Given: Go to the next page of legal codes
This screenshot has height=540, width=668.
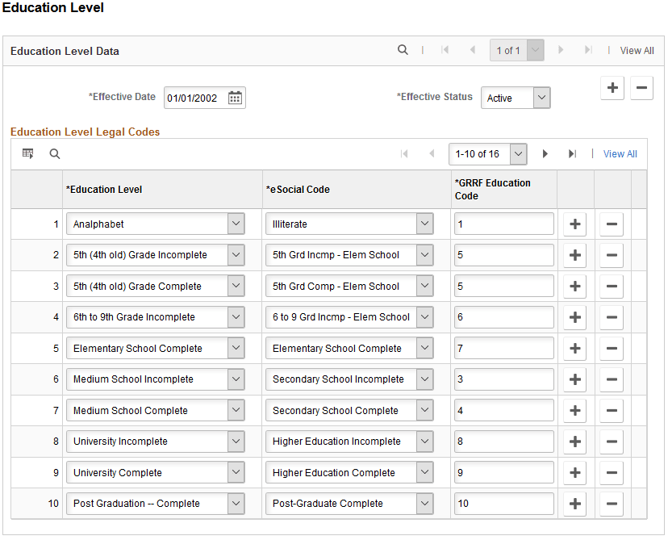Looking at the screenshot, I should 545,153.
